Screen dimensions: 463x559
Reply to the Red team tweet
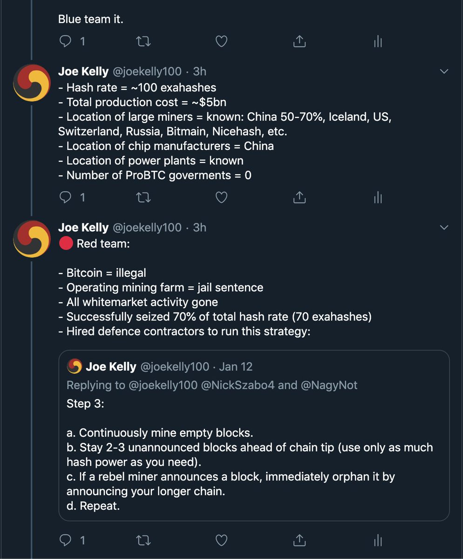point(66,540)
